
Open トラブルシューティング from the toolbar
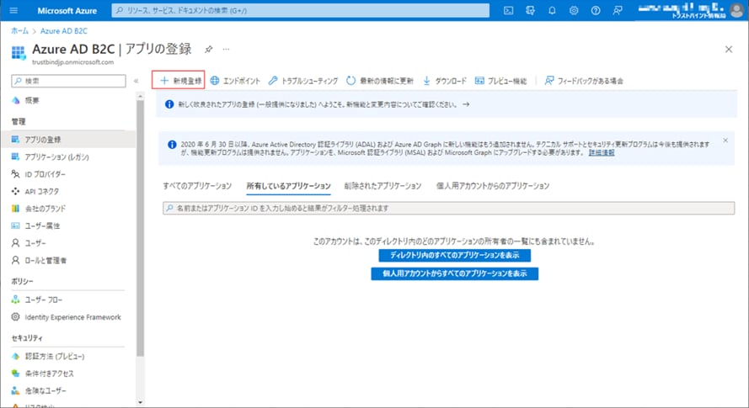click(x=302, y=81)
